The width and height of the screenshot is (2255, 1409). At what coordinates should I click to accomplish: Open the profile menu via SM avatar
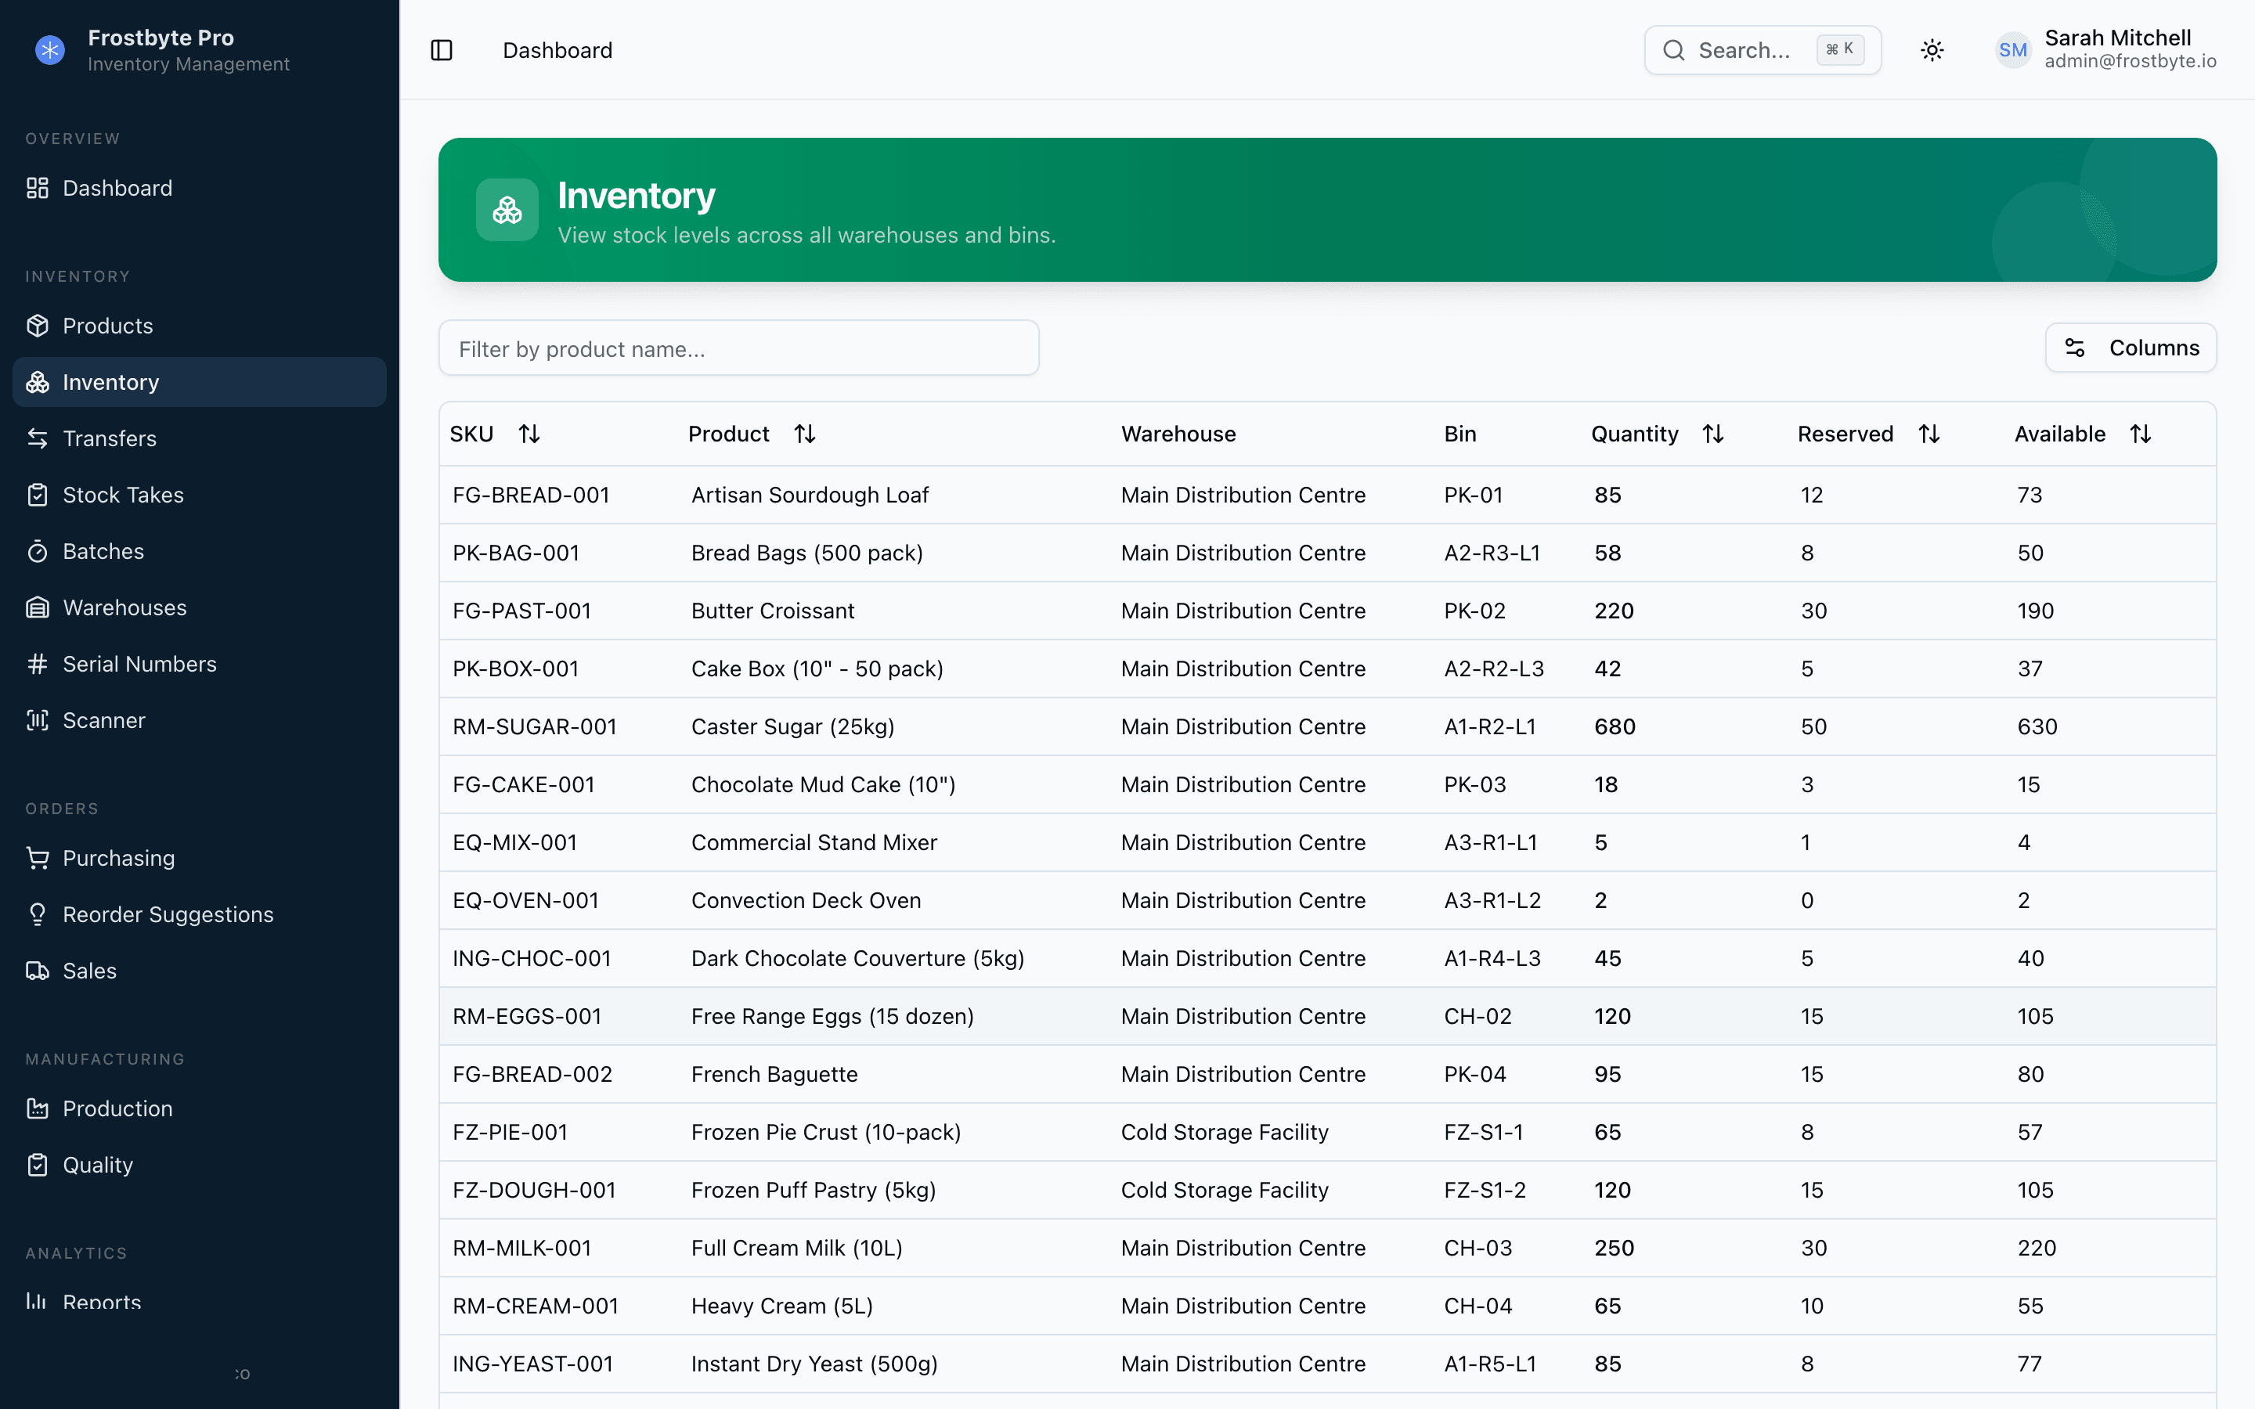click(2013, 49)
